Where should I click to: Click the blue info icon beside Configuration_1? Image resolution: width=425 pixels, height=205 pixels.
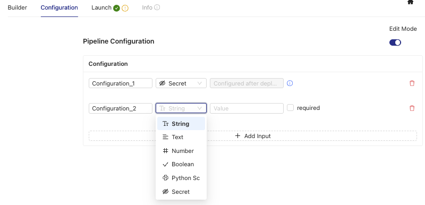[x=290, y=83]
